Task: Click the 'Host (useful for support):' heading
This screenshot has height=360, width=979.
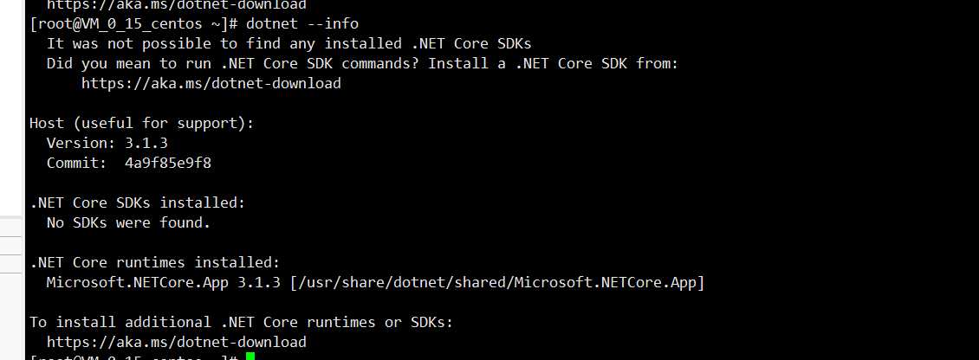Action: [x=142, y=123]
